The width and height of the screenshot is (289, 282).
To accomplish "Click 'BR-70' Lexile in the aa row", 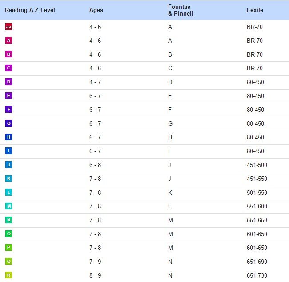I will [x=255, y=27].
